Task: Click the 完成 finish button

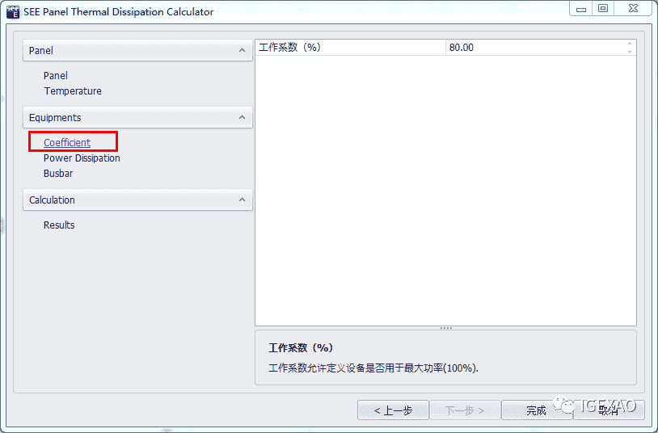Action: pyautogui.click(x=536, y=410)
